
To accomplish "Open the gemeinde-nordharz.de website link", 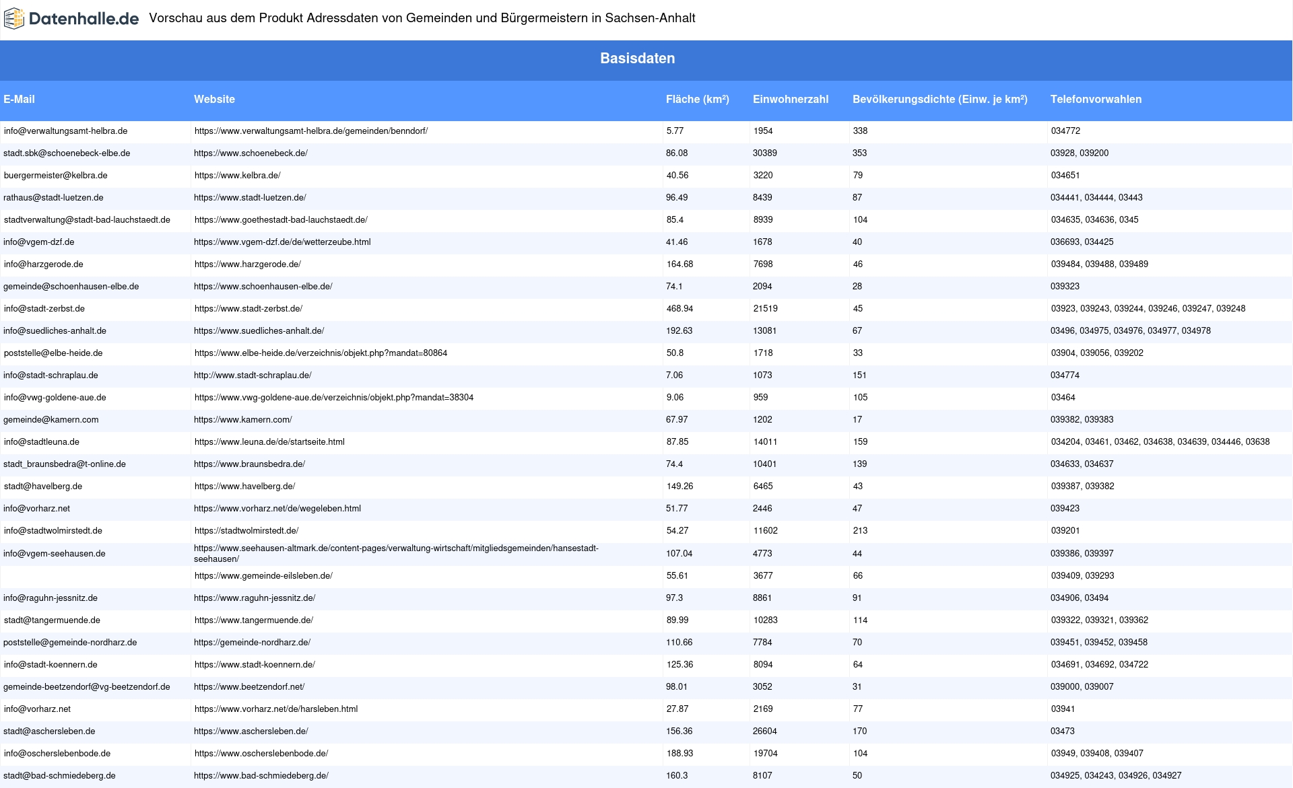I will coord(252,643).
